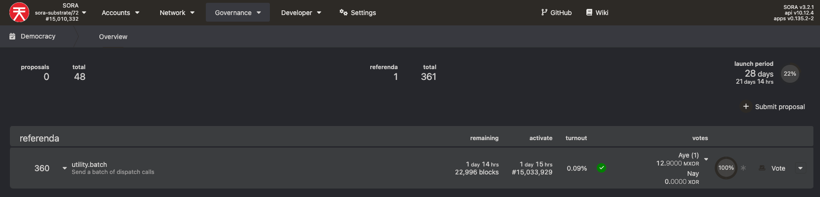Expand the Aye (1) voters list
This screenshot has width=820, height=197.
pos(706,159)
